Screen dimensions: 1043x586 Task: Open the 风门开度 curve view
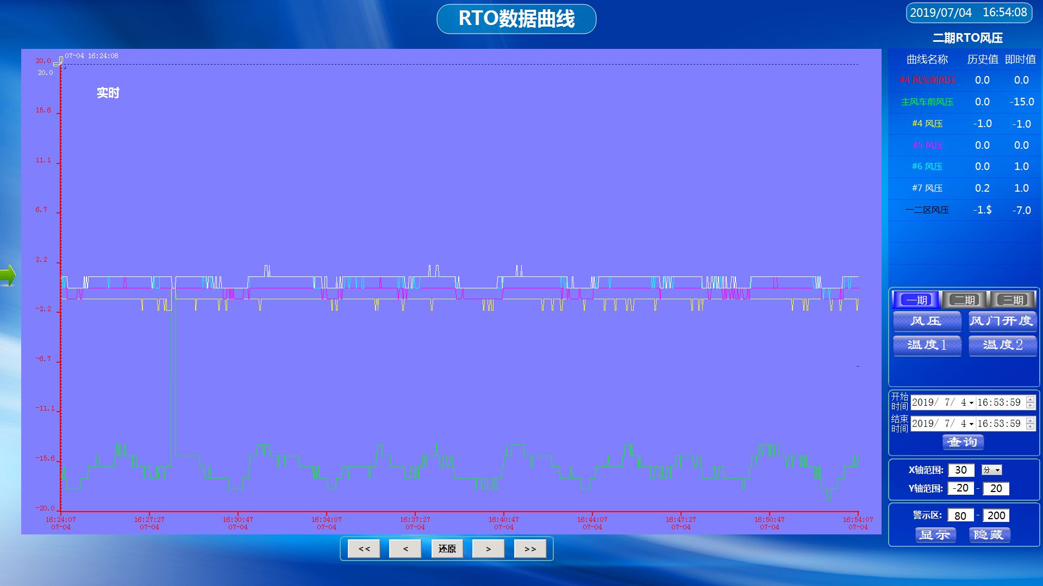click(1002, 321)
